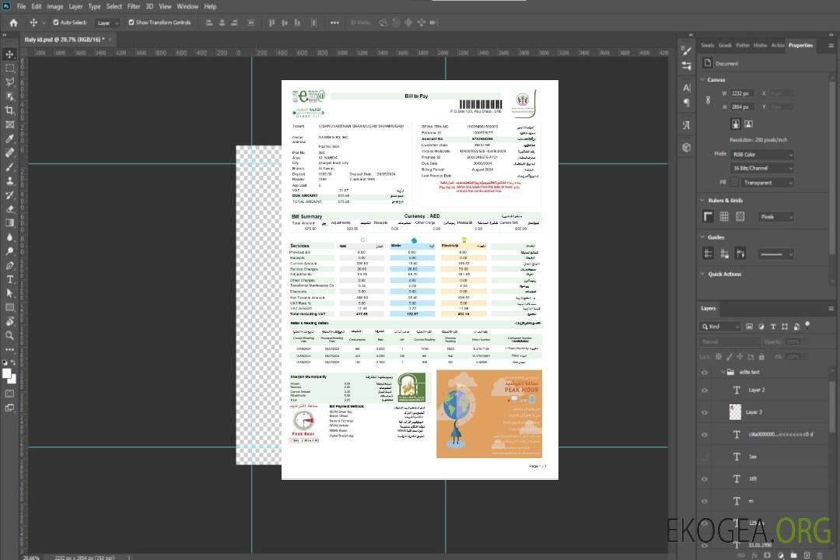Toggle the Auto-Select checkbox
This screenshot has height=560, width=840.
tap(55, 23)
